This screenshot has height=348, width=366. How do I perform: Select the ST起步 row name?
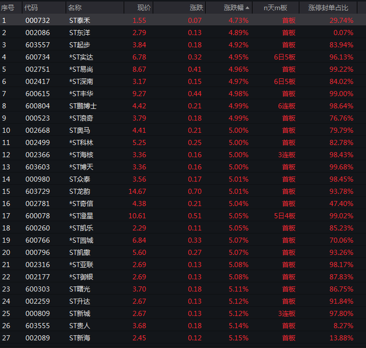pos(79,45)
